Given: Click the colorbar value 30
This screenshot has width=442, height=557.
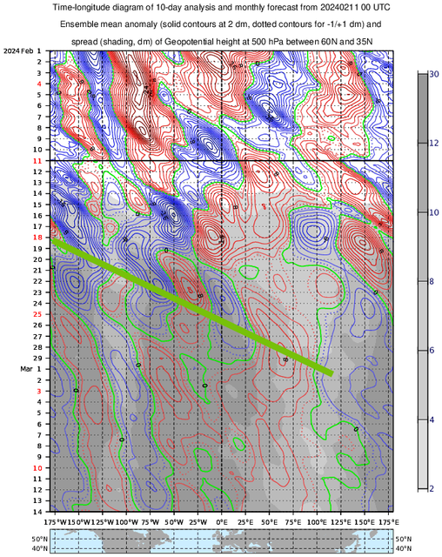Looking at the screenshot, I should pos(434,74).
